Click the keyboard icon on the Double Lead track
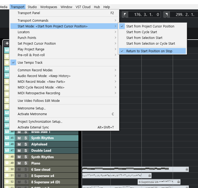 [x=7, y=150]
